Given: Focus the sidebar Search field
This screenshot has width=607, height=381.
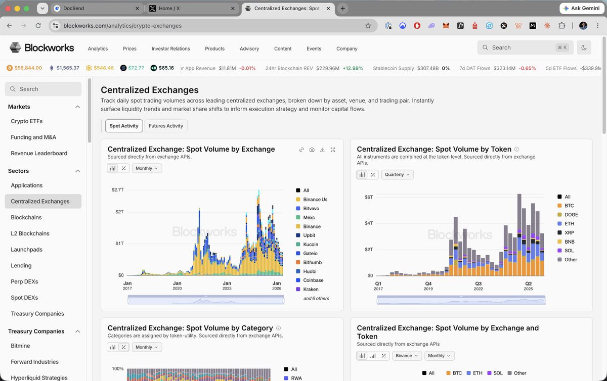Looking at the screenshot, I should 43,89.
